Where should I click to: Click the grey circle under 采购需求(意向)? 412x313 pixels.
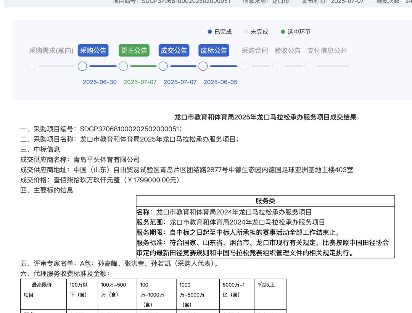[x=32, y=66]
